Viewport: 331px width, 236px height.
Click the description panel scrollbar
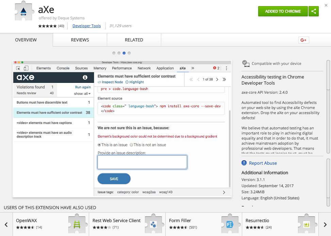click(x=328, y=107)
